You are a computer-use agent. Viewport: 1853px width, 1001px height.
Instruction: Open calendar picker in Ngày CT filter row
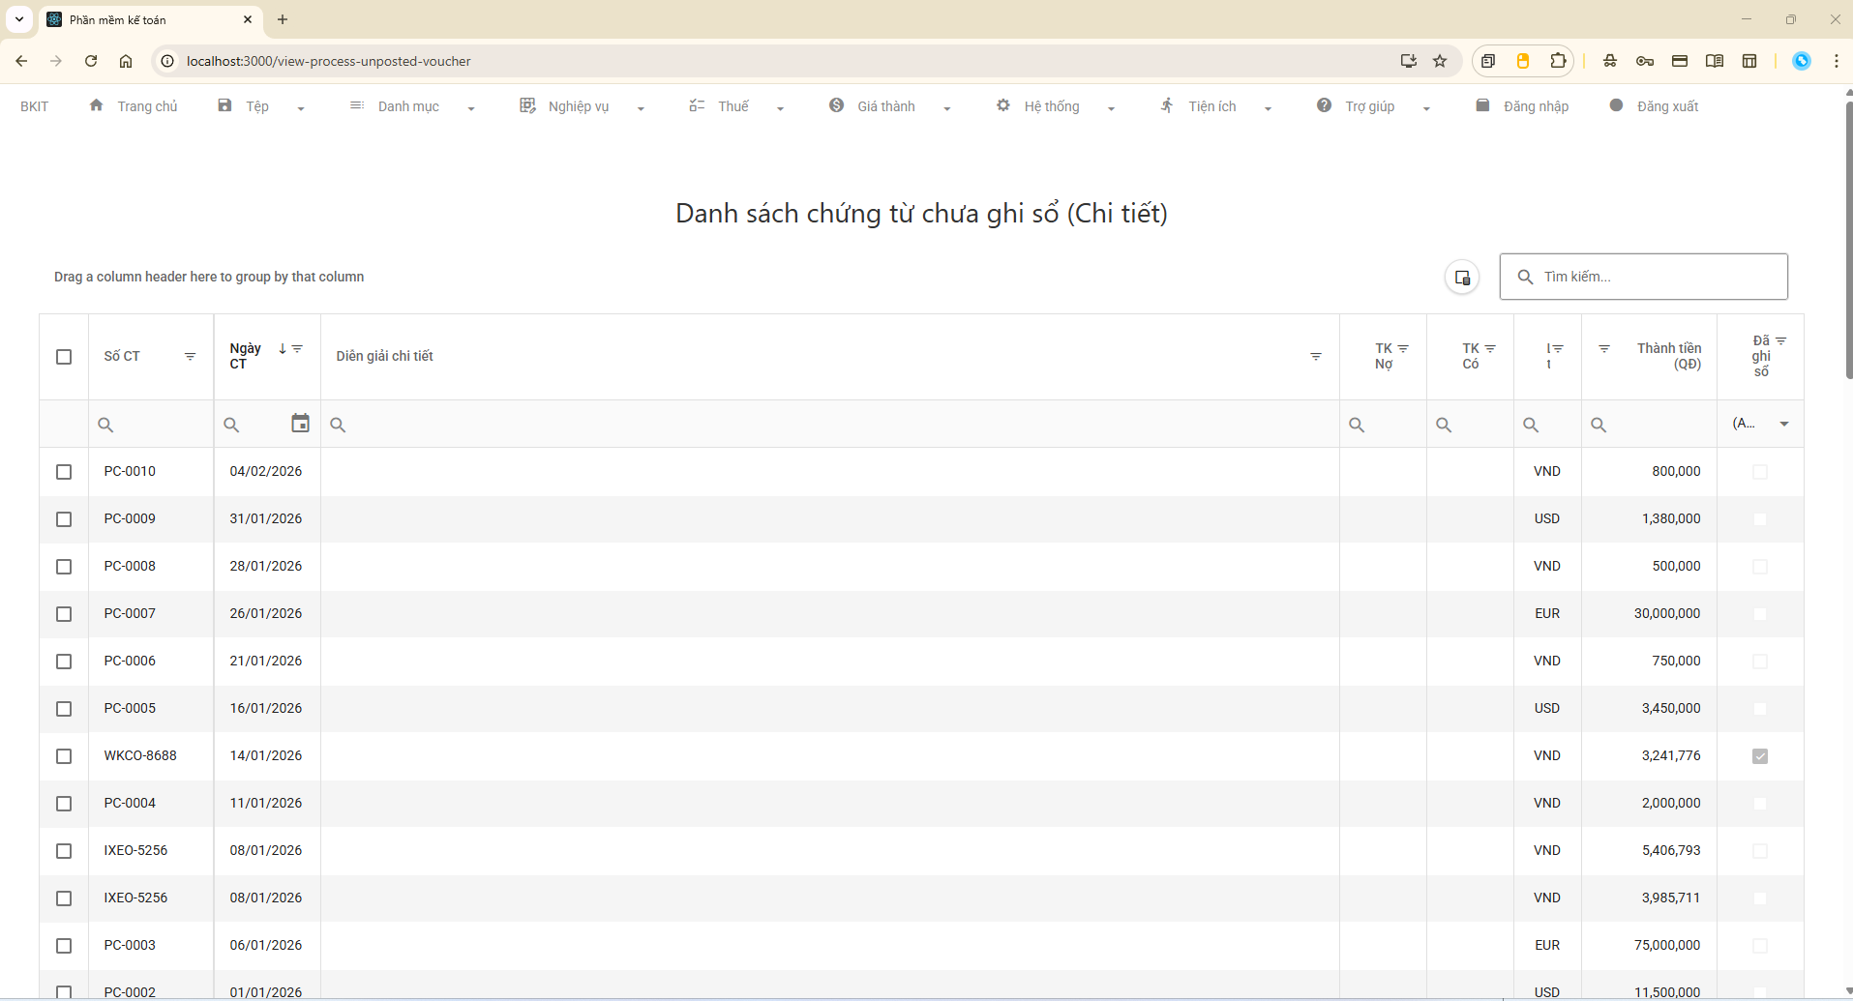pos(300,424)
